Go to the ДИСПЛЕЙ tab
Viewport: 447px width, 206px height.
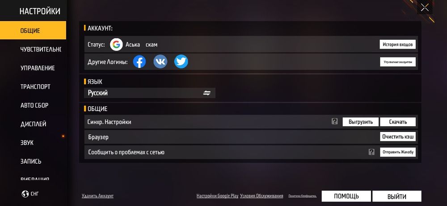point(33,124)
